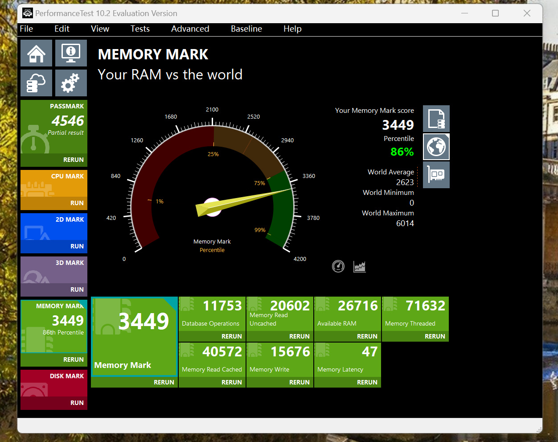
Task: Switch to the gauge dial view icon
Action: click(338, 266)
